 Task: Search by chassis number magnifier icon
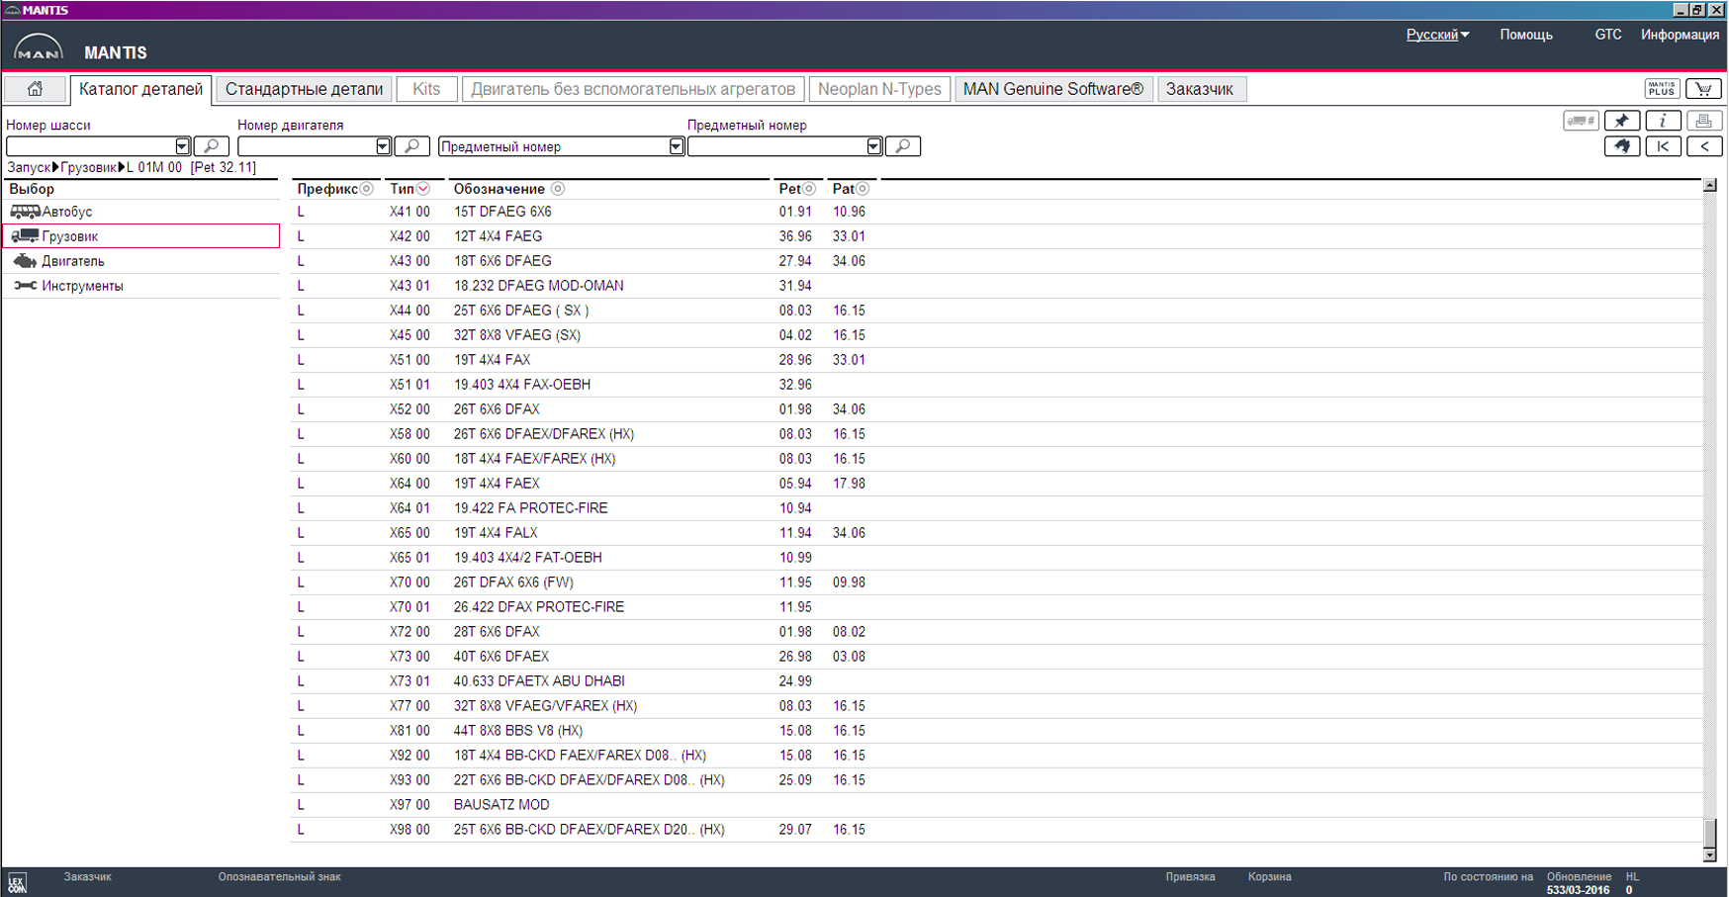click(x=211, y=146)
